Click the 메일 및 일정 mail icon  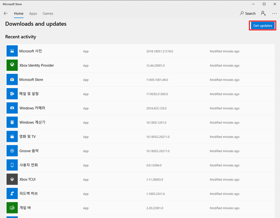pyautogui.click(x=12, y=94)
